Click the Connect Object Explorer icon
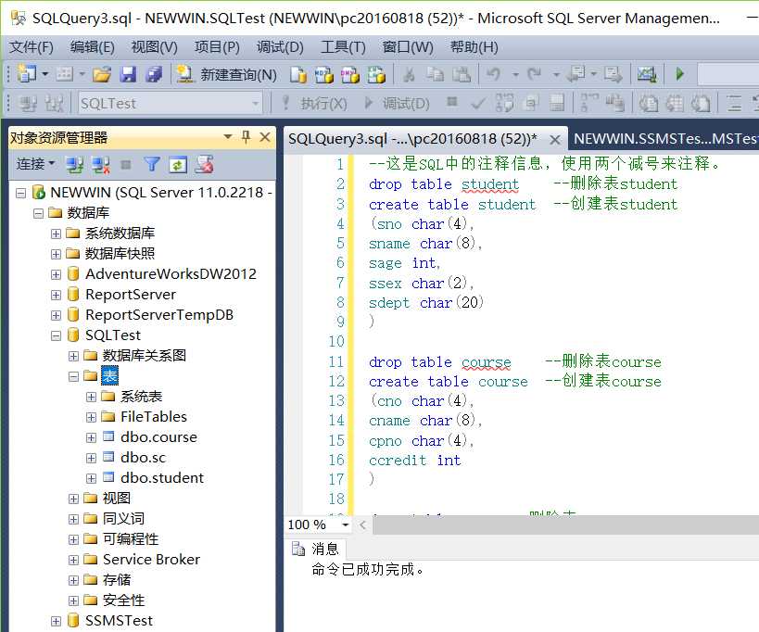Viewport: 759px width, 632px height. [x=74, y=165]
